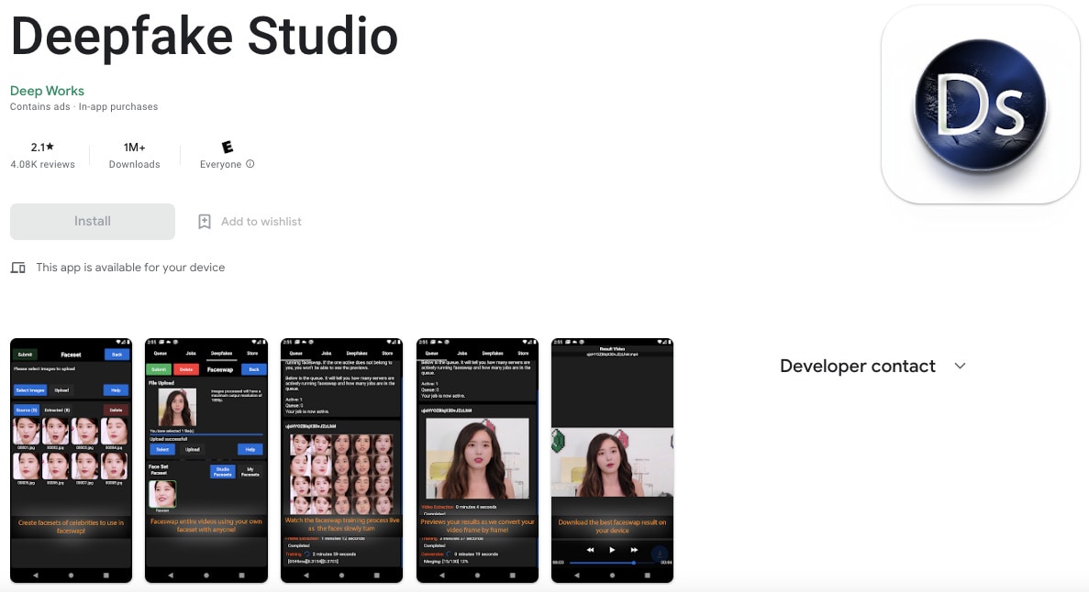Click the Everyone rating info icon

click(250, 164)
